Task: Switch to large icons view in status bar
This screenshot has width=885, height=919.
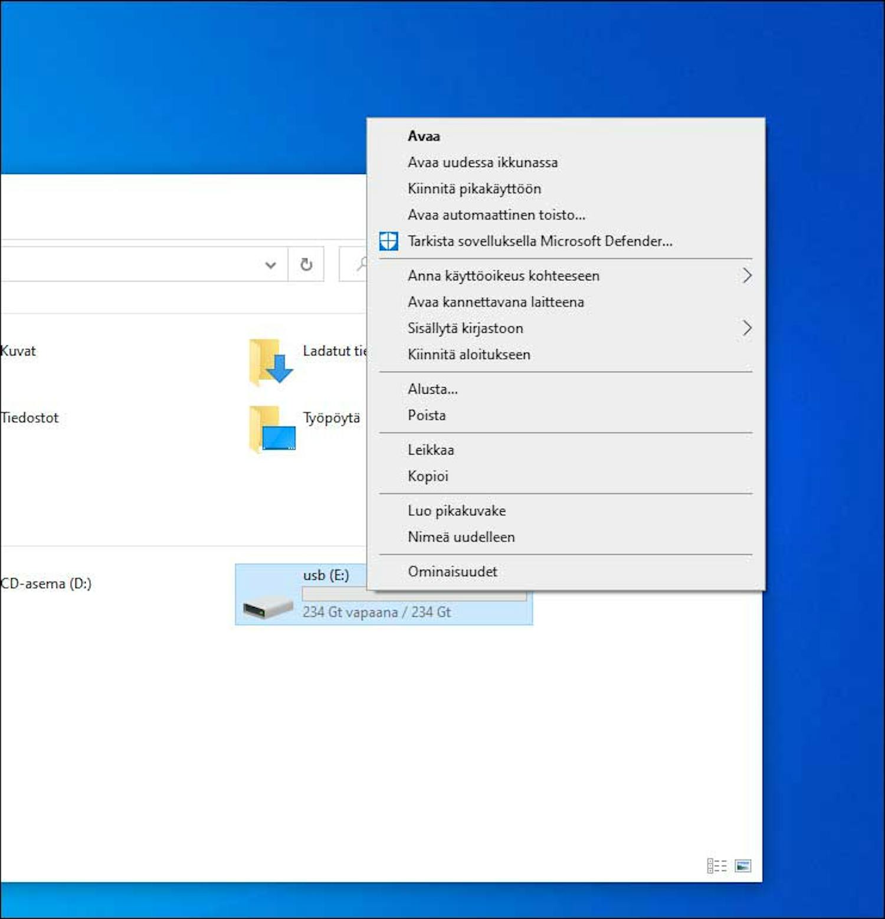Action: [x=744, y=865]
